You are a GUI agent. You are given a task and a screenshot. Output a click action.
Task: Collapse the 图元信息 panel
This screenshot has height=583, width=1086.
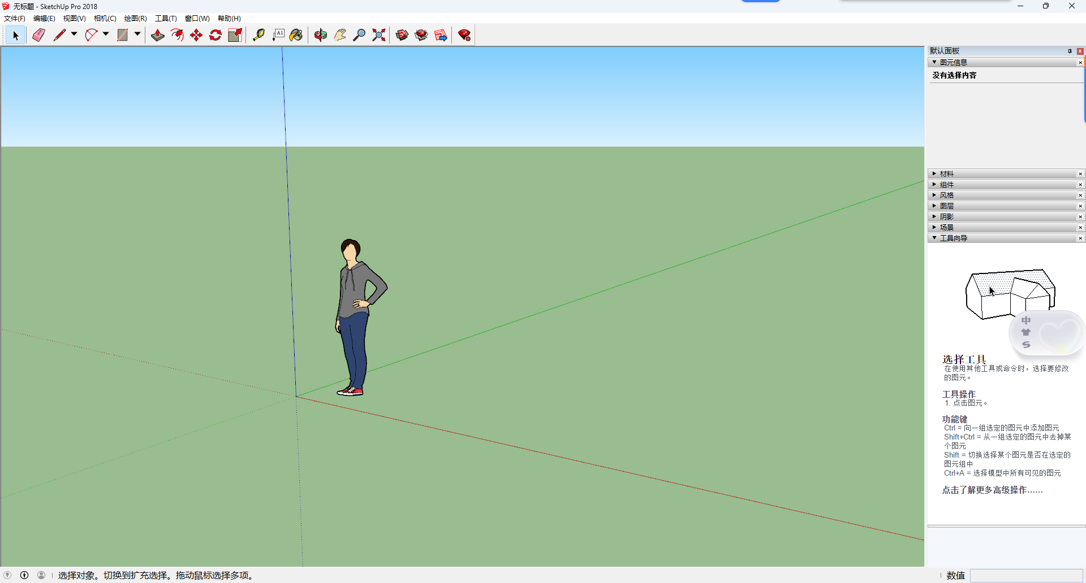(x=934, y=62)
